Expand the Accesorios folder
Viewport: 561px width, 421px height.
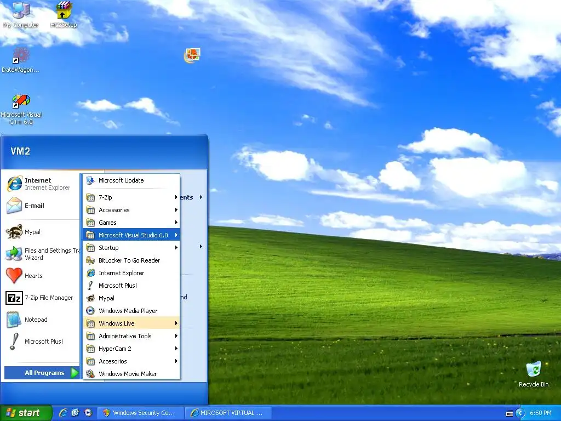click(131, 361)
